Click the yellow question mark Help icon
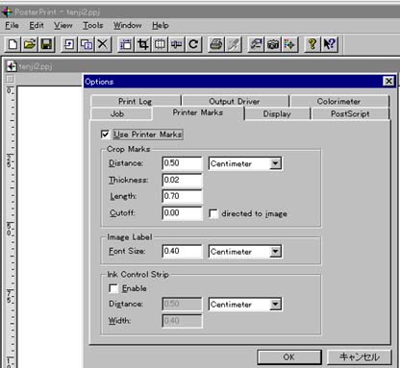This screenshot has width=400, height=368. point(312,44)
